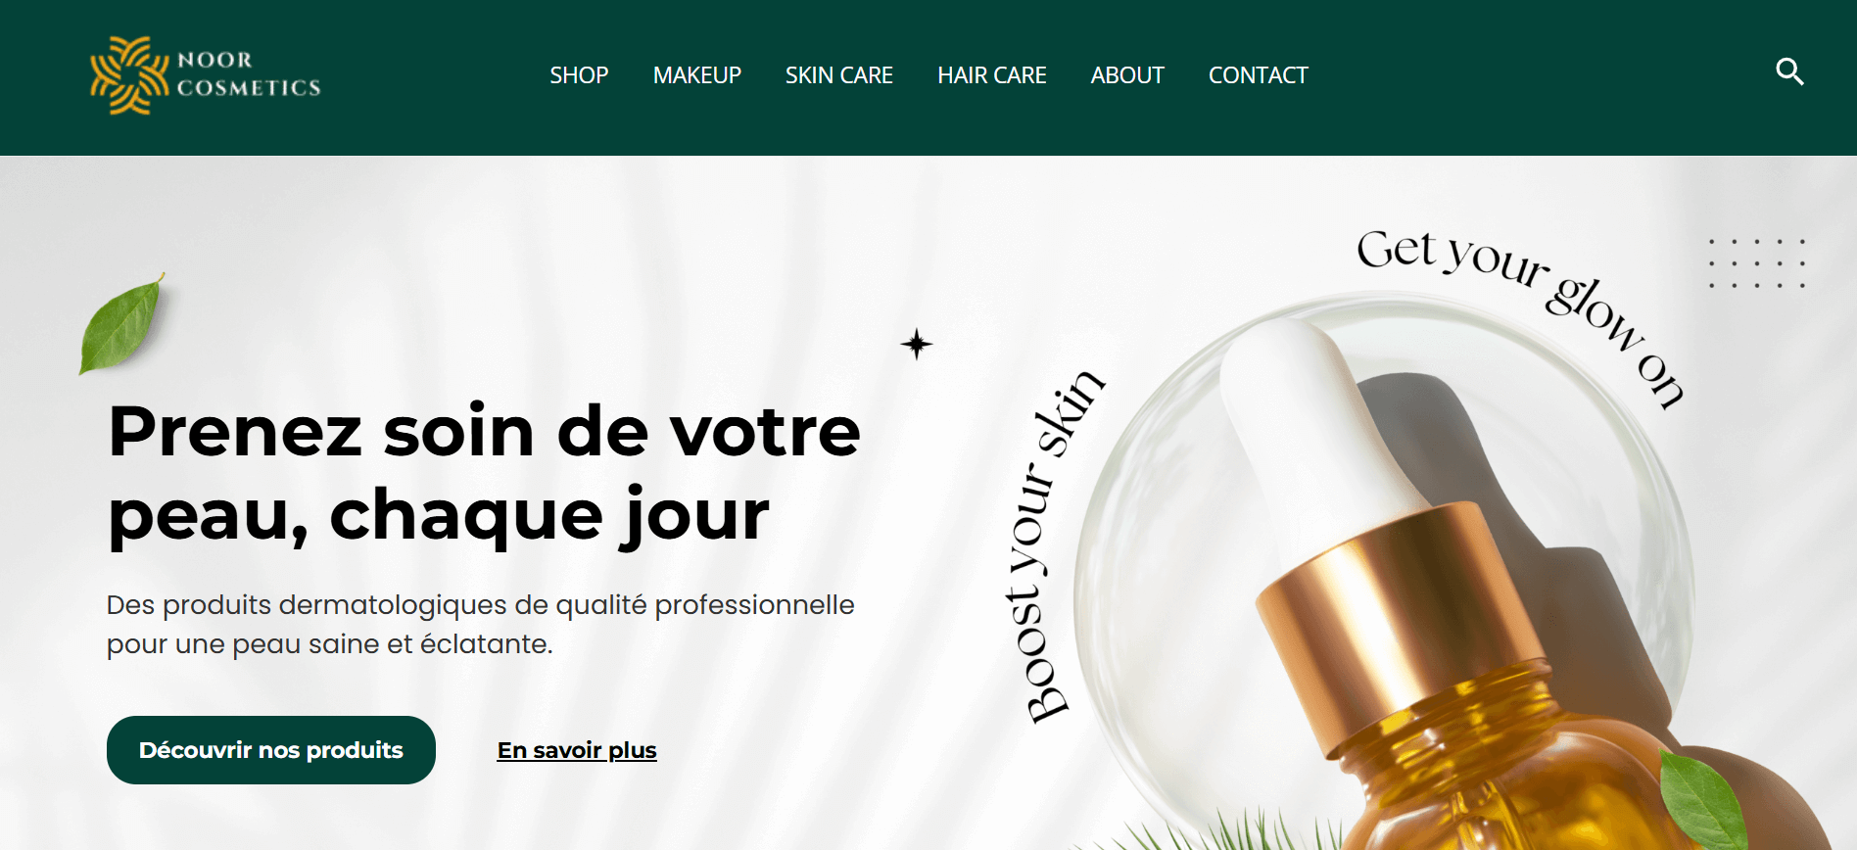Click the headline Prenez soin de votre peau
Viewport: 1857px width, 850px height.
(x=484, y=473)
